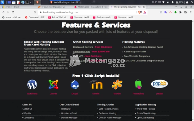
Task: Click the 12:15 PM panel clock
Action: point(156,2)
